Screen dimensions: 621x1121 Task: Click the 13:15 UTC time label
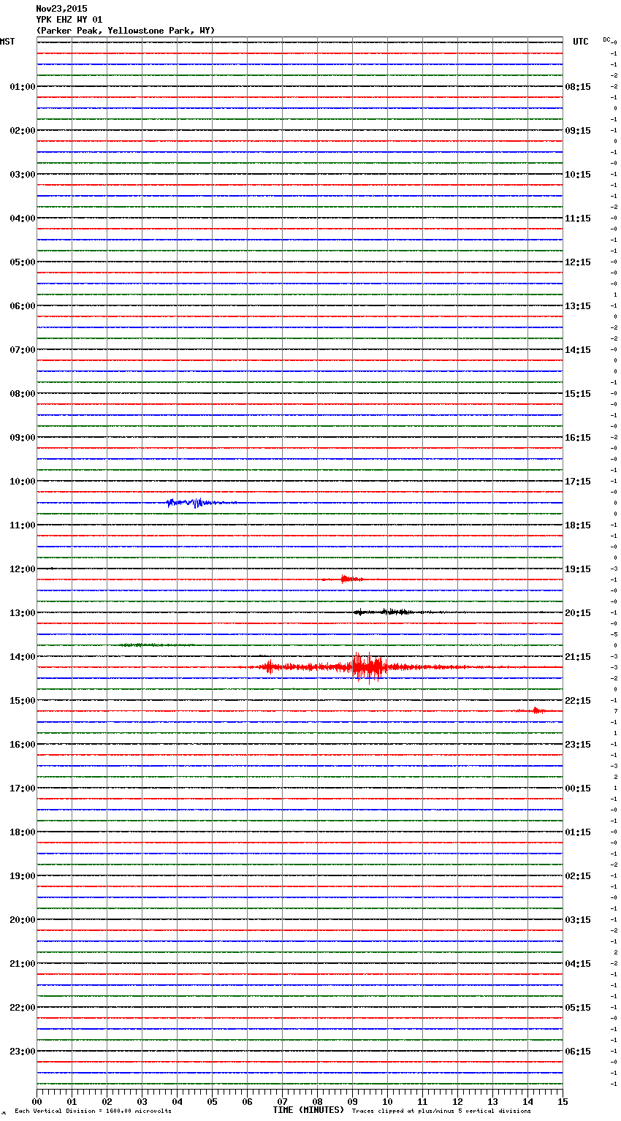click(x=578, y=306)
